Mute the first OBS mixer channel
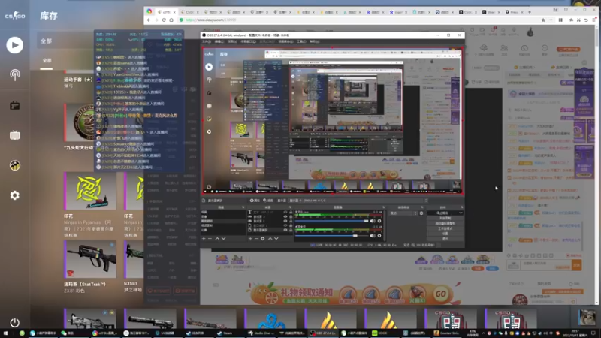Screen dimensions: 601x338 coord(373,221)
